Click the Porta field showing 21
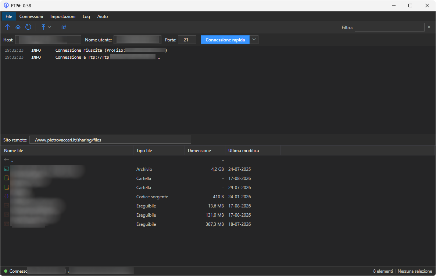This screenshot has width=436, height=276. pyautogui.click(x=187, y=40)
